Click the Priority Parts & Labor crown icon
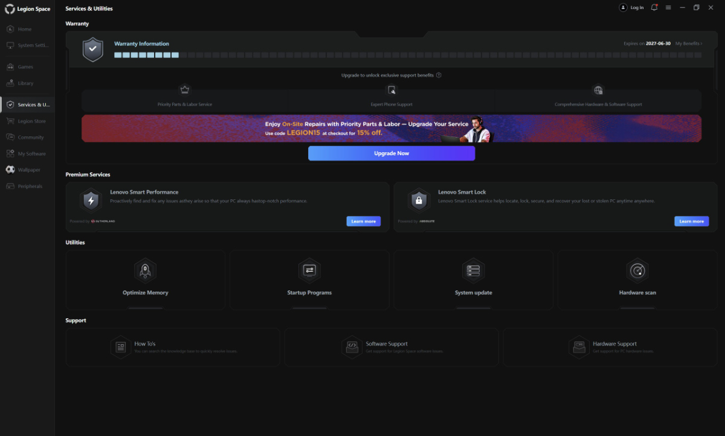725x436 pixels. coord(185,90)
